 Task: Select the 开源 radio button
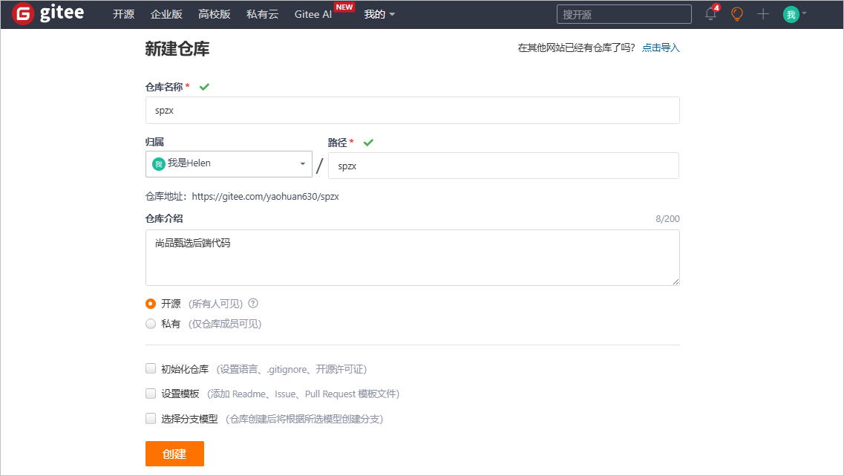click(151, 304)
